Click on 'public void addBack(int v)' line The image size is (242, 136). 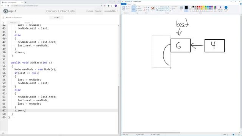(32, 63)
